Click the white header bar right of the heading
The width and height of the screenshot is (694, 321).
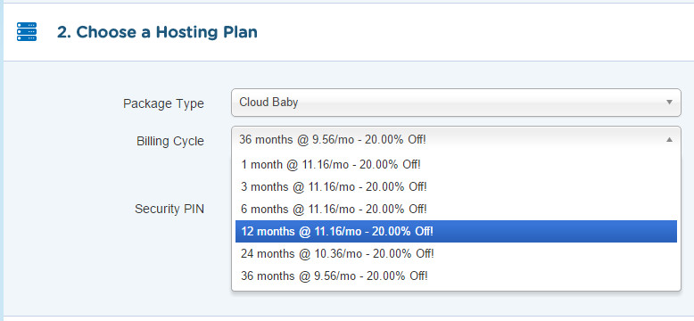point(474,32)
